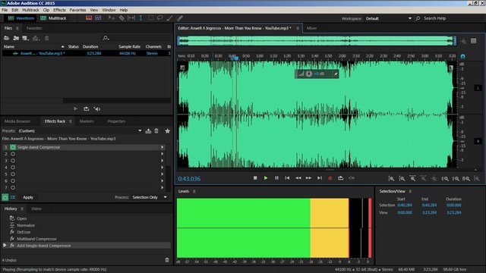Select the Axwell YouTube.mp3 file row
486x273 pixels.
coord(87,53)
